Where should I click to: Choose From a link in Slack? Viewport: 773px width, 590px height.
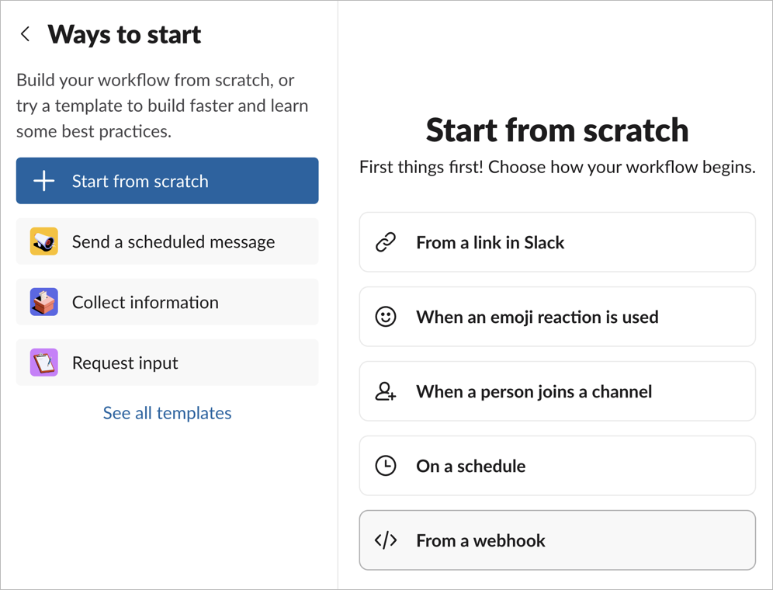click(557, 242)
